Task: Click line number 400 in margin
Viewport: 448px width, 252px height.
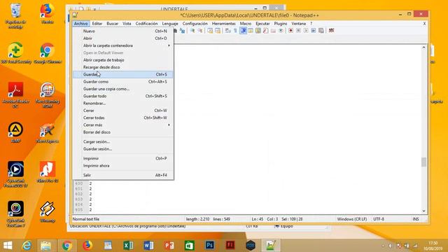Action: [x=78, y=183]
